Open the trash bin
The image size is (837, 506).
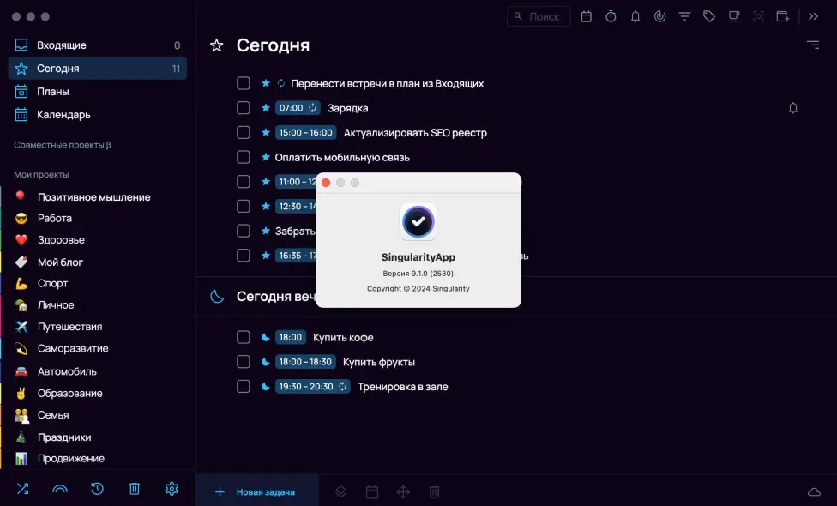[x=134, y=488]
